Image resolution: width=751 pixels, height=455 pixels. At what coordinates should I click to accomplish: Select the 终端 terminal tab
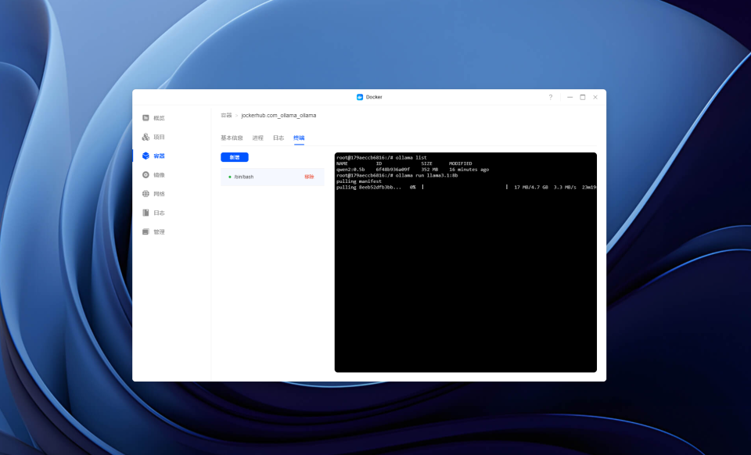(x=299, y=138)
